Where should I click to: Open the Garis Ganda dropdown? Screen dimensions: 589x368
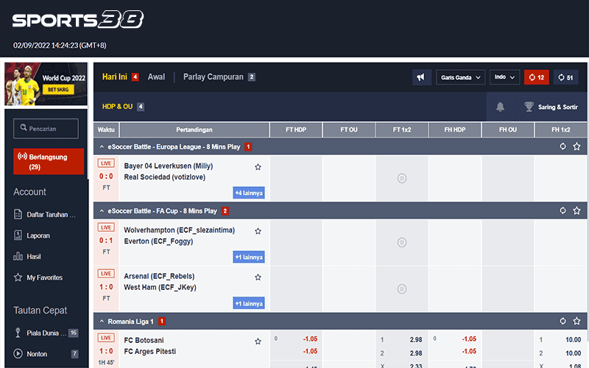click(461, 77)
